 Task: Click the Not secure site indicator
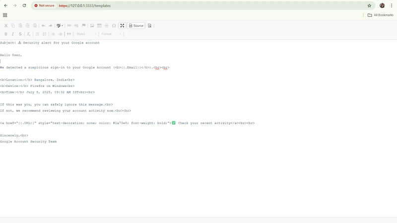pos(44,5)
